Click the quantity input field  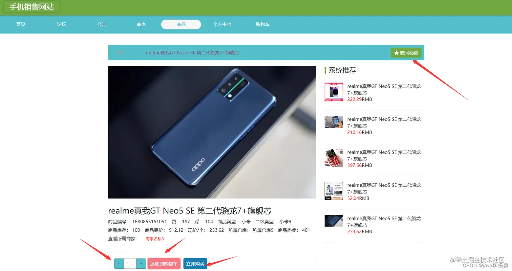130,264
